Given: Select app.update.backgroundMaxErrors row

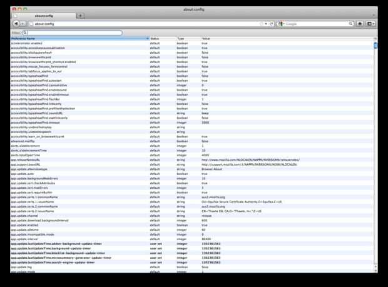Looking at the screenshot, I should [x=191, y=178].
